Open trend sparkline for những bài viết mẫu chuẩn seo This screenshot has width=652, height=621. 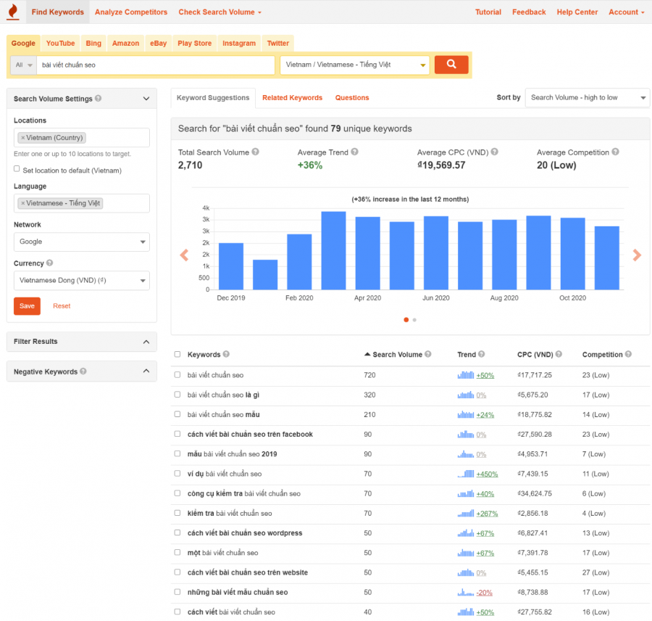(x=466, y=592)
